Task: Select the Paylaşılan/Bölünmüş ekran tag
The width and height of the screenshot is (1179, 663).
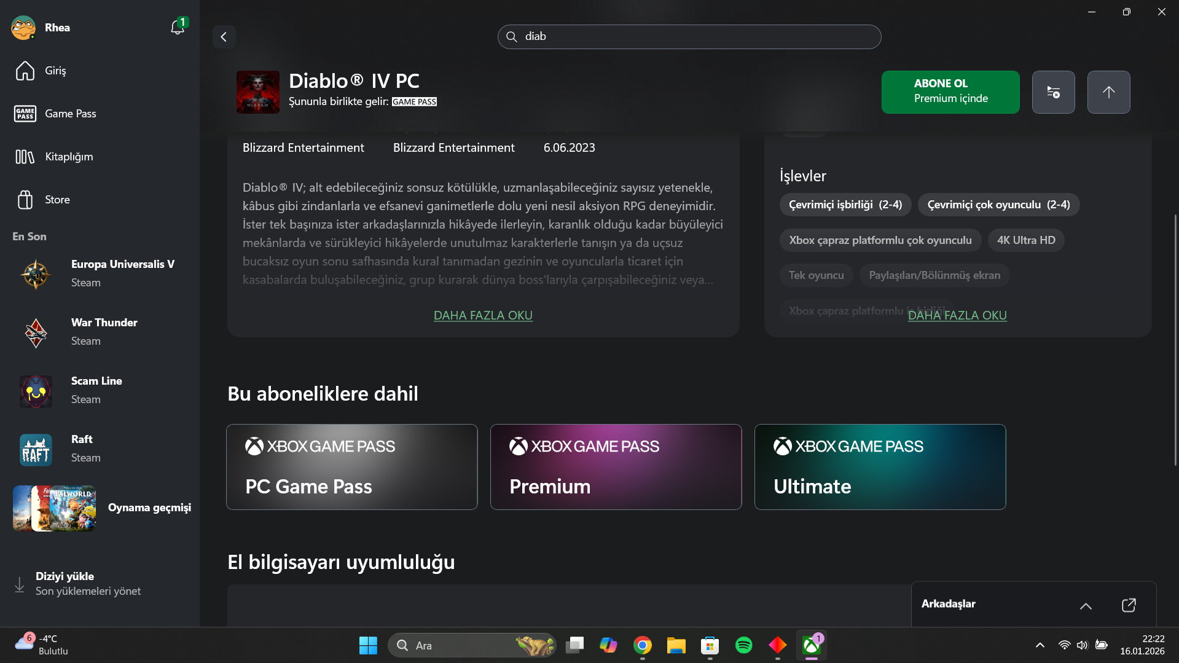Action: coord(934,275)
